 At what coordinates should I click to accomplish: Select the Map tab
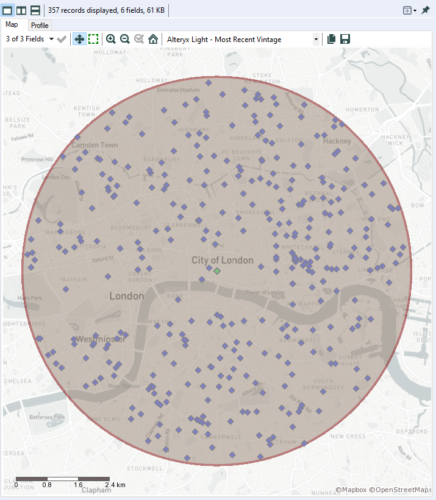click(x=12, y=24)
